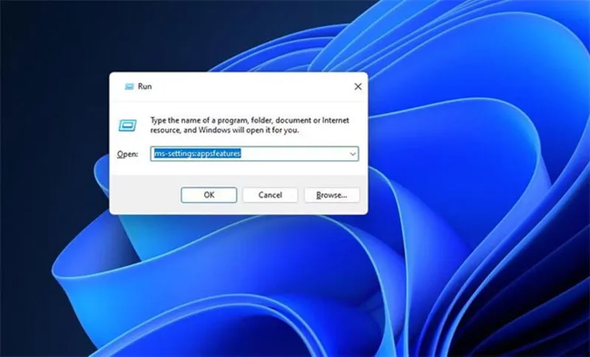Expand the Open command history dropdown

pyautogui.click(x=353, y=154)
